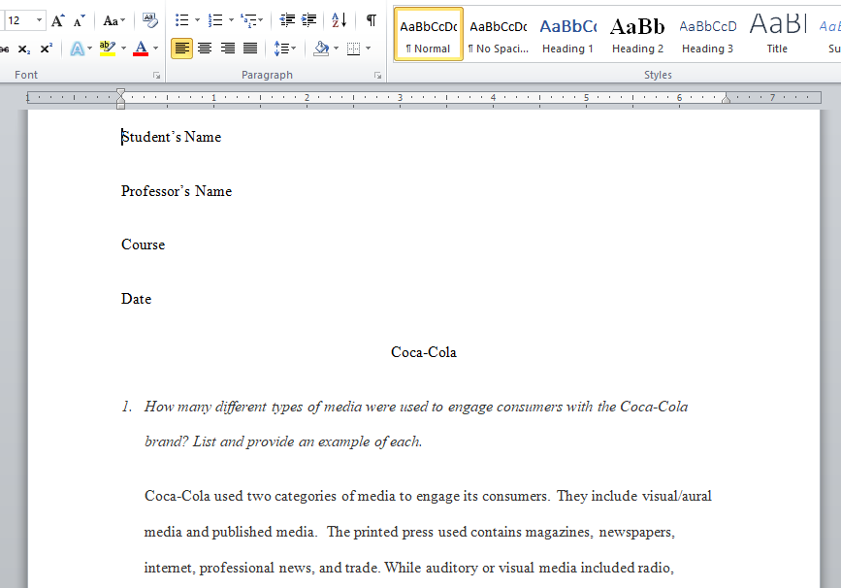Image resolution: width=841 pixels, height=588 pixels.
Task: Click the text "Coca-Cola used two categories"
Action: pos(241,496)
